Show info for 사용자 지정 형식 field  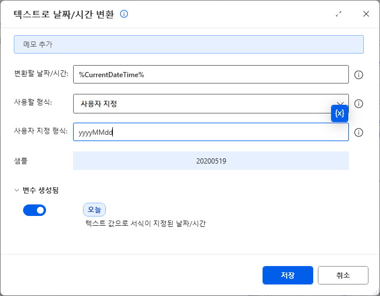click(359, 132)
